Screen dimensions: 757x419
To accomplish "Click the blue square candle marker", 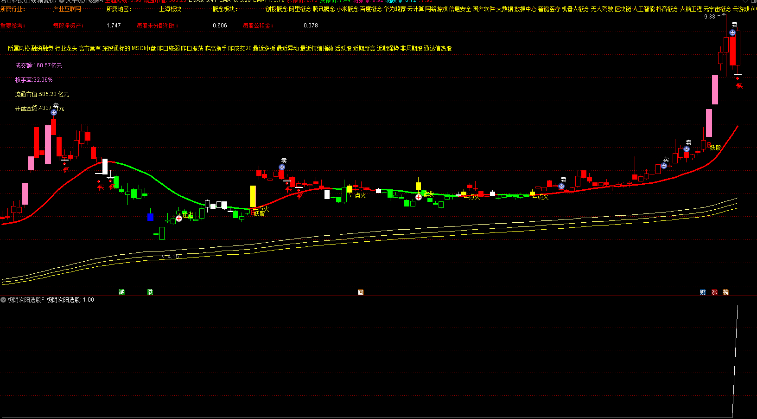I will pos(150,217).
